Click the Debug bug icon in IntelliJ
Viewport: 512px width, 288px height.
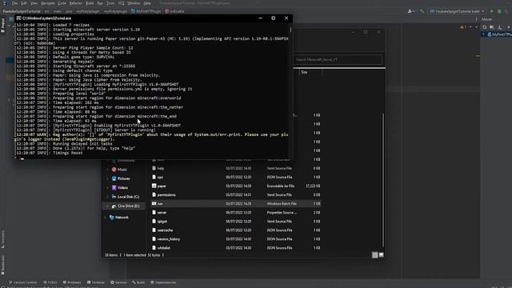499,11
